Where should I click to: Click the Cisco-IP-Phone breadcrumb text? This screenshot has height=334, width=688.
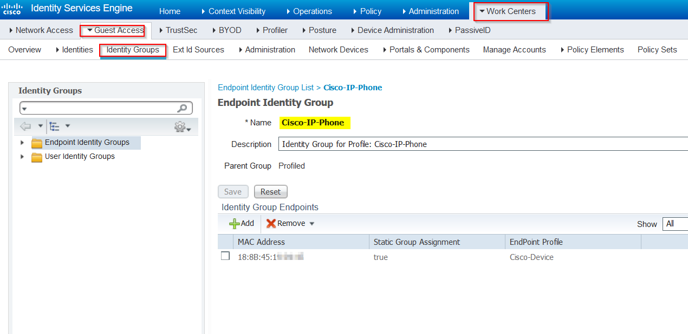click(x=353, y=88)
